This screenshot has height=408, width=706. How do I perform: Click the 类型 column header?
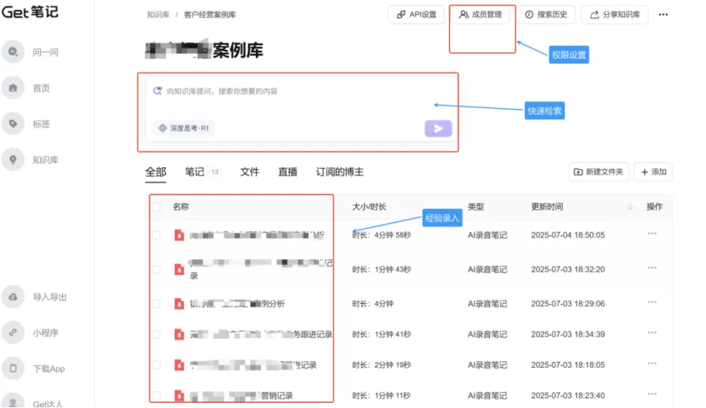(x=476, y=207)
